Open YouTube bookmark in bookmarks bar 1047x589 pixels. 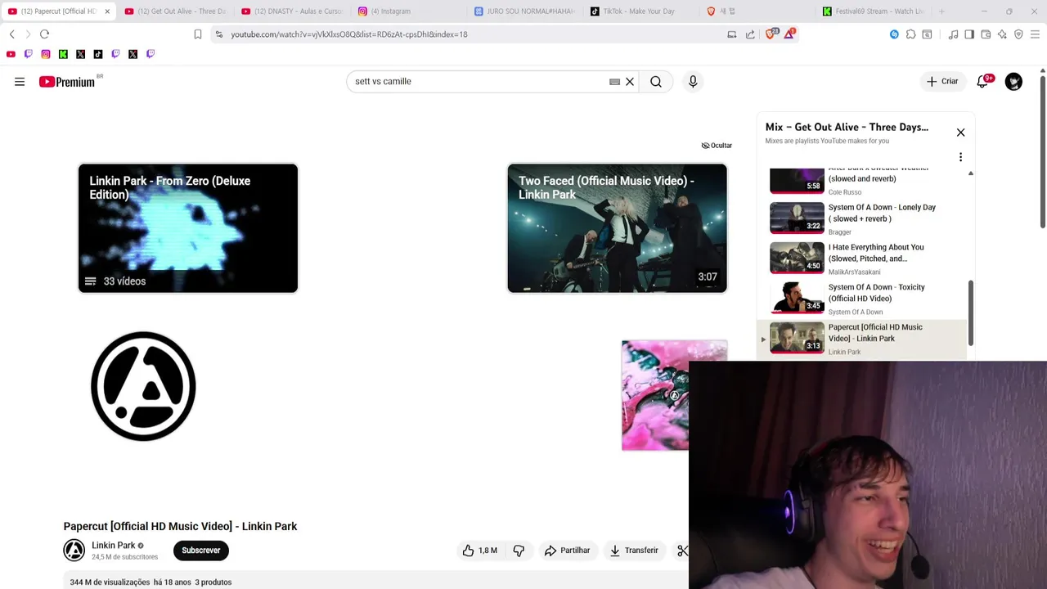(x=11, y=54)
